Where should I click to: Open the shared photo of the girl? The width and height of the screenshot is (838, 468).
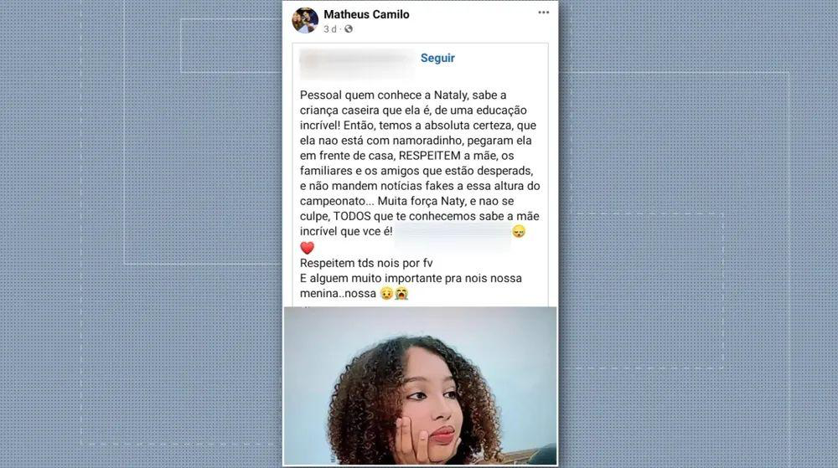pos(420,385)
